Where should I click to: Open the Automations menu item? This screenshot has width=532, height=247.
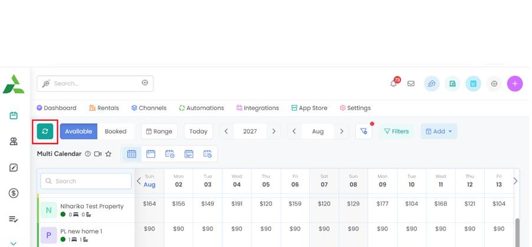[x=201, y=108]
